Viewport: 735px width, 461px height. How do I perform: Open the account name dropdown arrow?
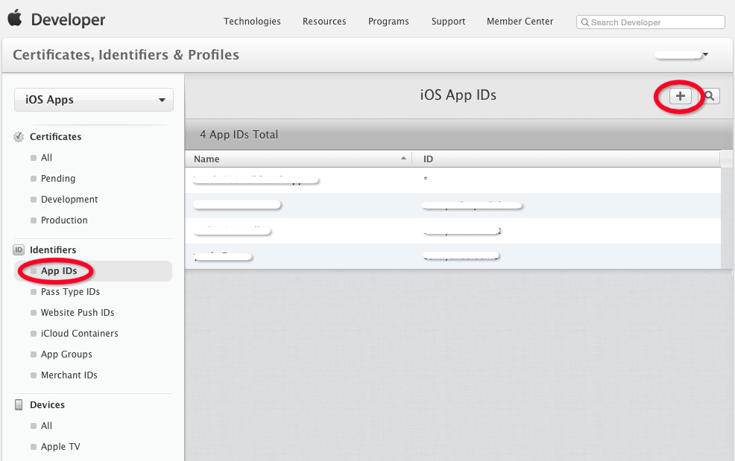coord(705,54)
